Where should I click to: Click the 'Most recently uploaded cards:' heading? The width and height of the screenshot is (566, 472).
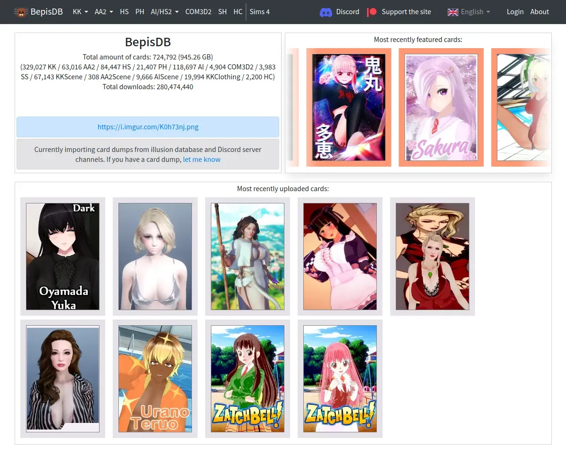(x=283, y=189)
